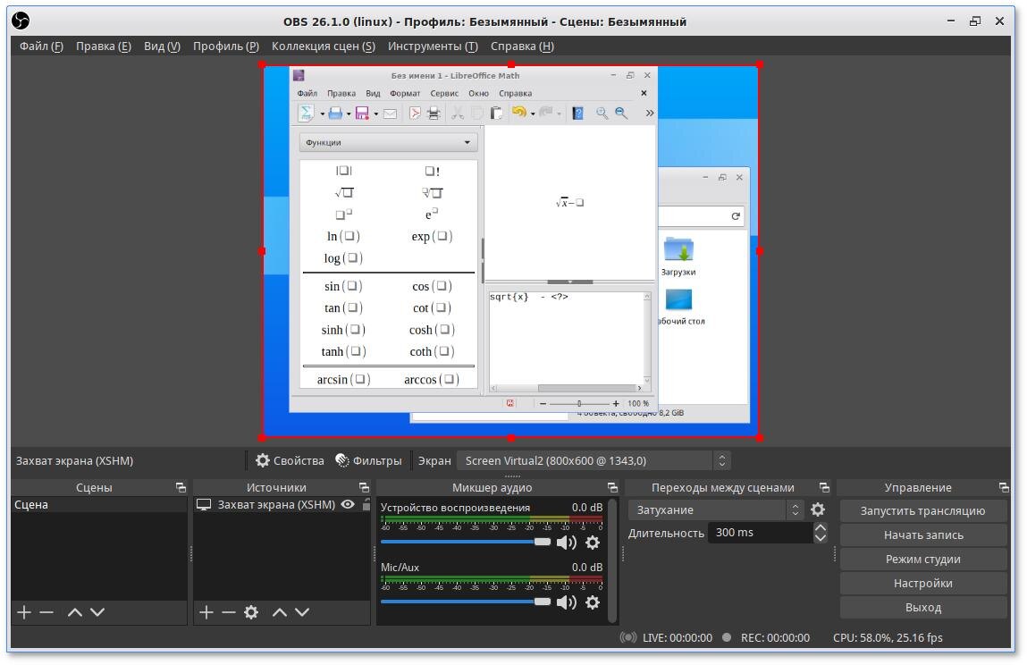Select Сцена in the scenes list
The width and height of the screenshot is (1027, 665).
99,504
